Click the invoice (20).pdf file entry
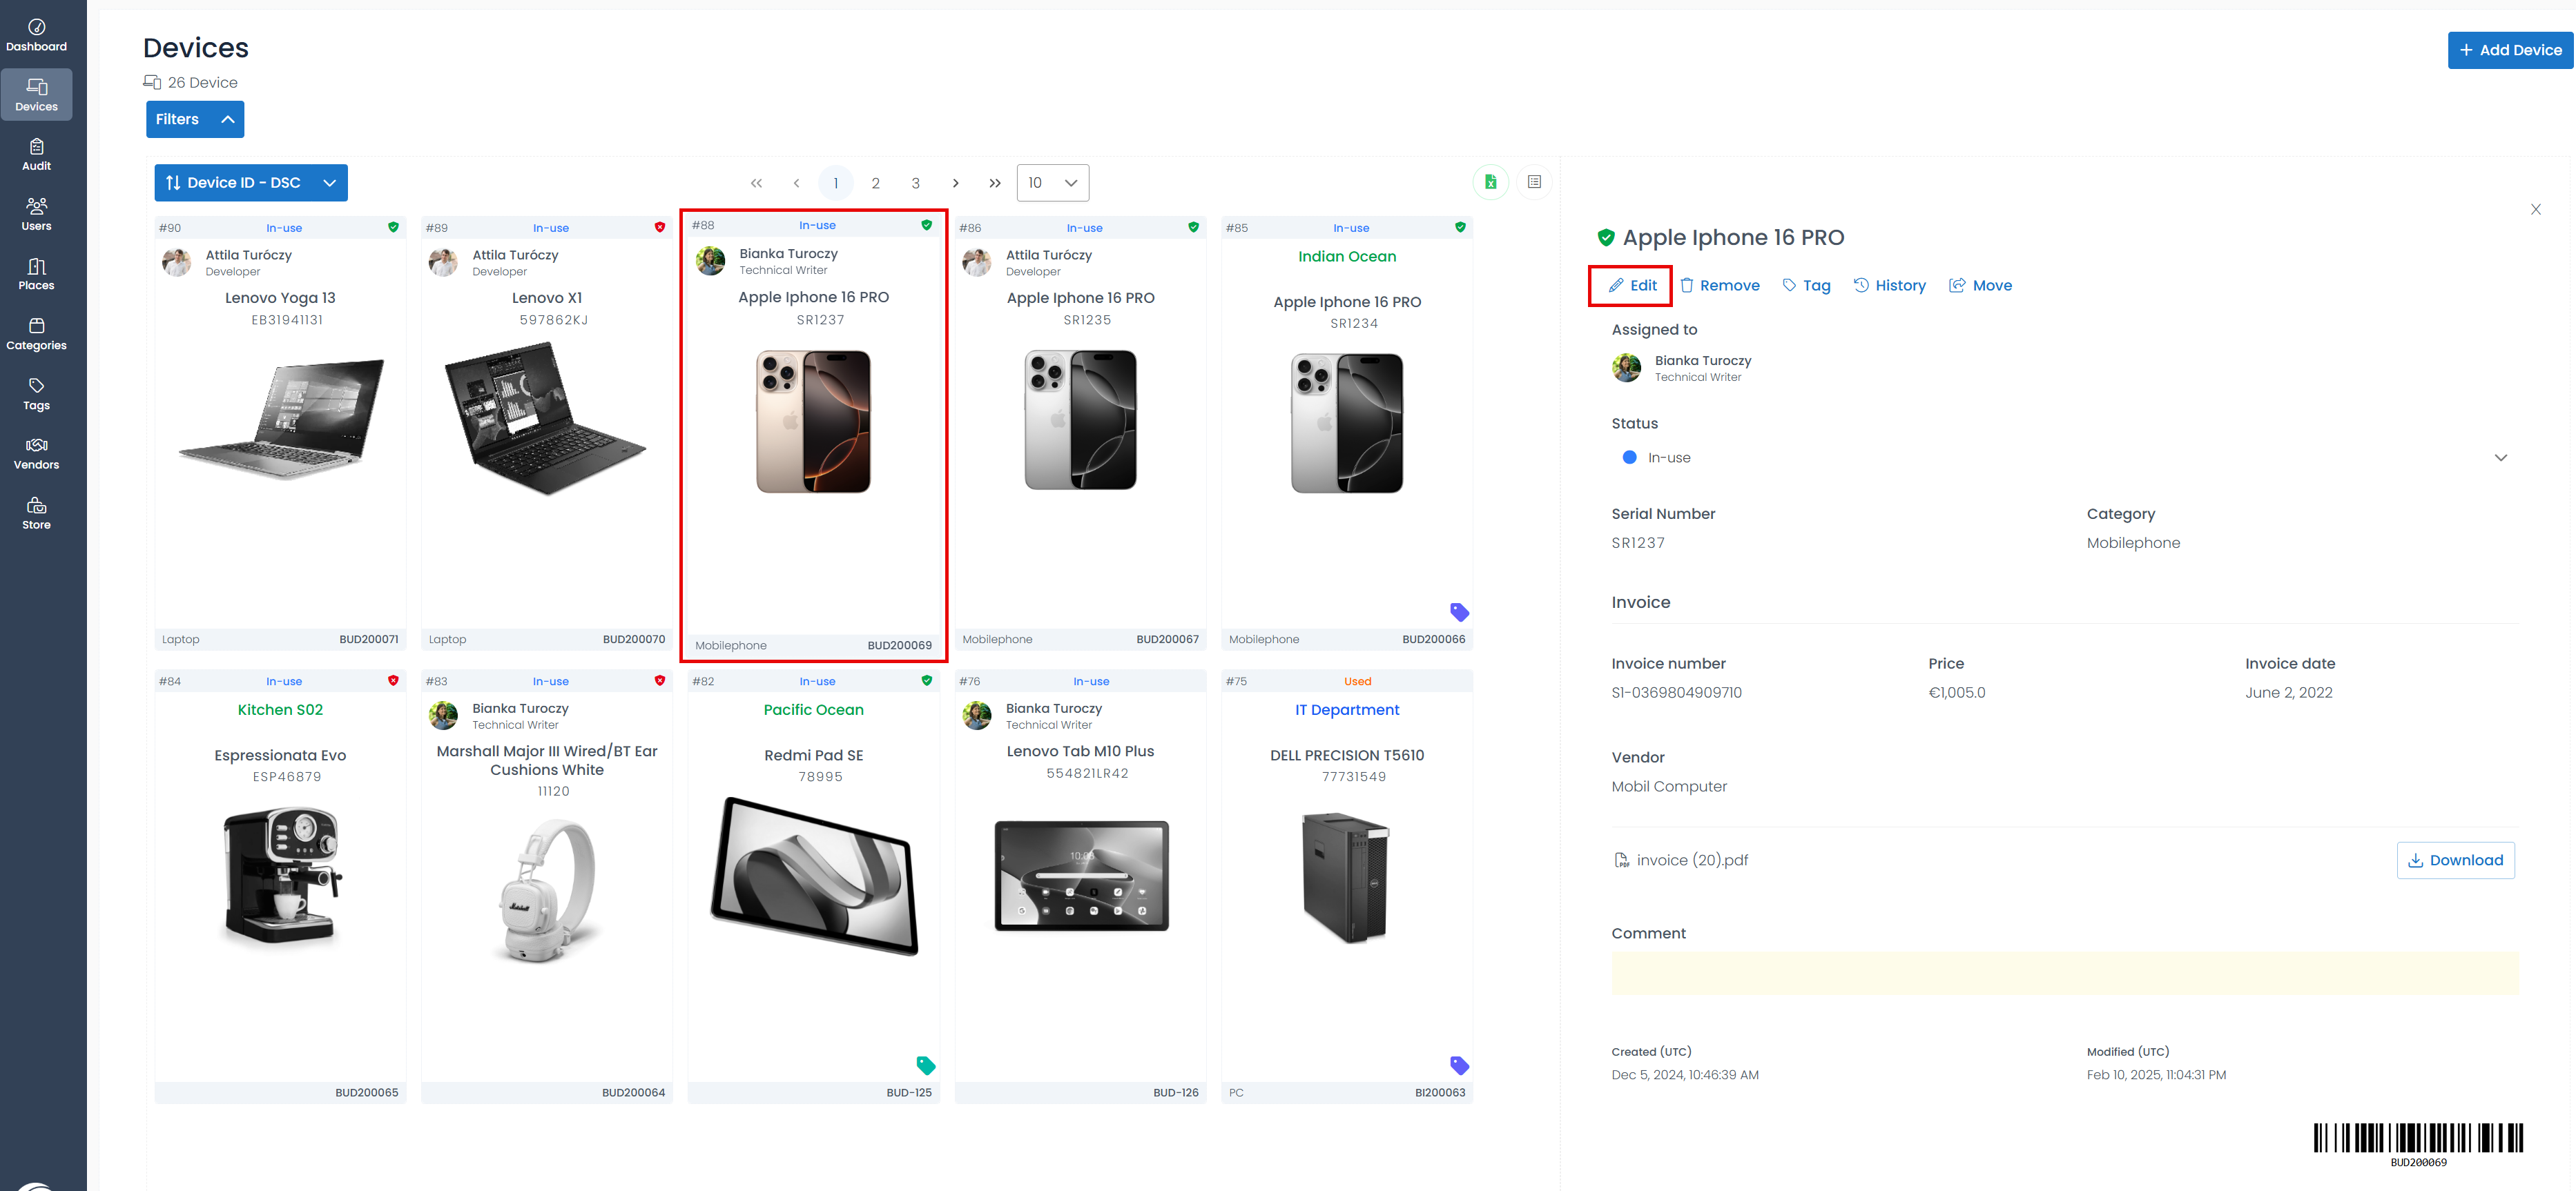This screenshot has height=1191, width=2576. [1681, 860]
